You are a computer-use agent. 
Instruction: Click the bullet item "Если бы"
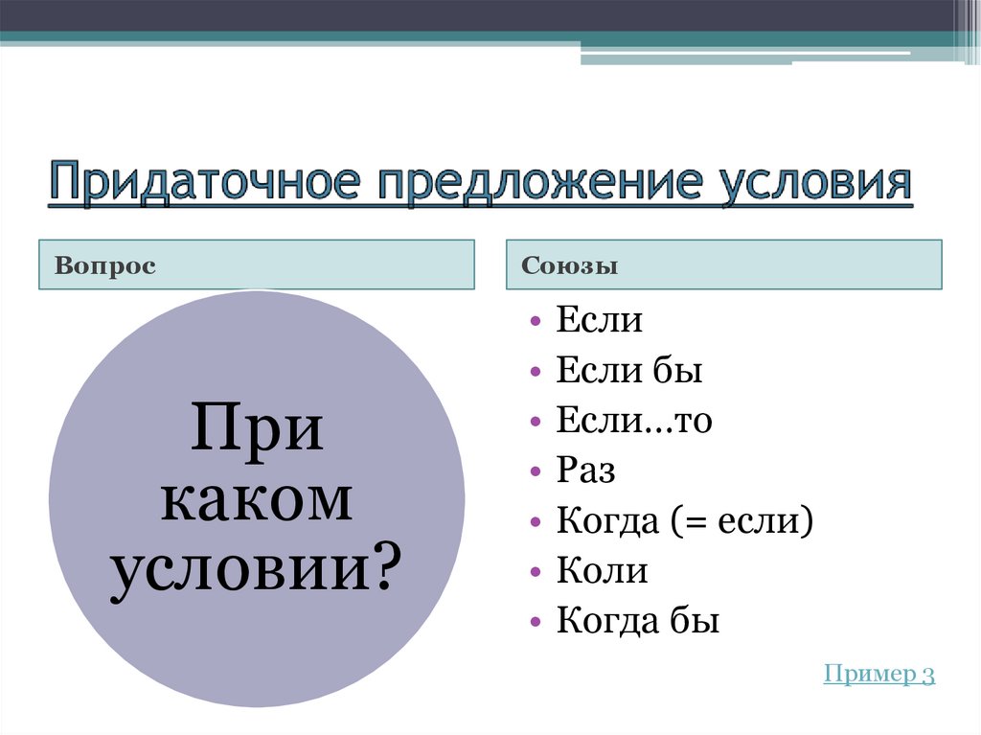pyautogui.click(x=627, y=370)
